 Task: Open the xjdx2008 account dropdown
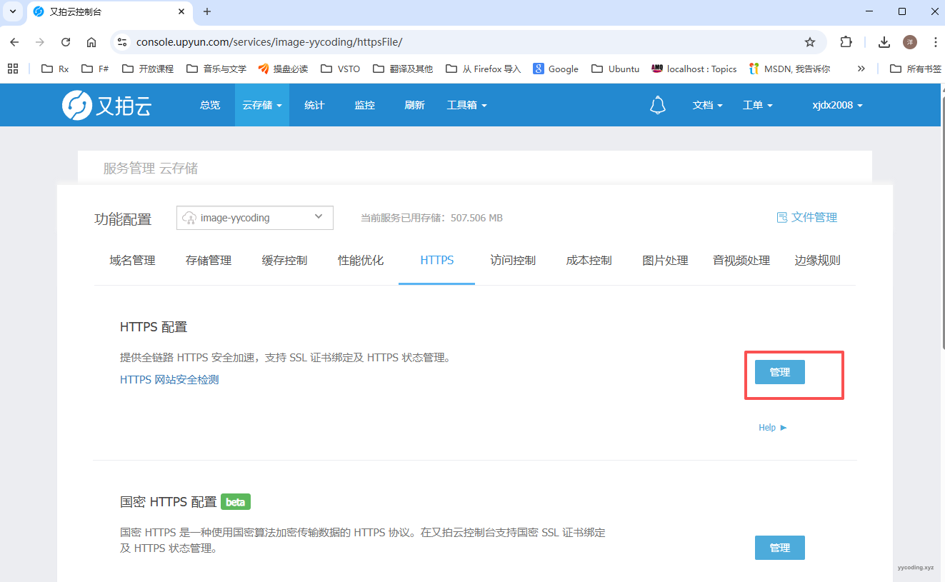click(837, 105)
